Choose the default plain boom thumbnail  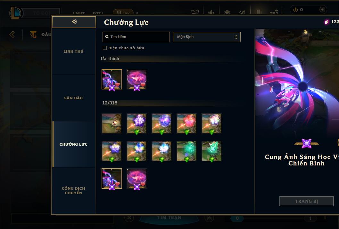pyautogui.click(x=112, y=124)
